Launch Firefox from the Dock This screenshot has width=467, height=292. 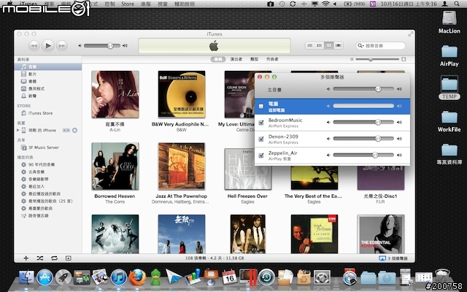[x=137, y=277]
